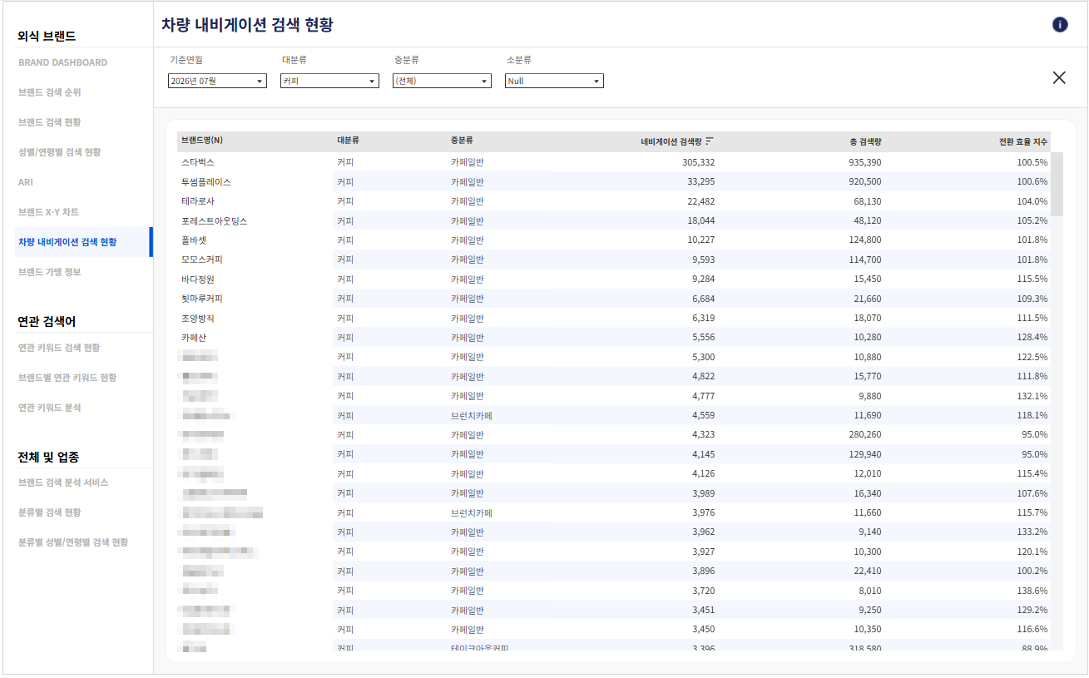Click the 115.5% conversion index value
This screenshot has height=678, width=1089.
click(x=1032, y=280)
